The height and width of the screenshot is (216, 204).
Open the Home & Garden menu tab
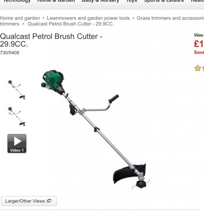56,1
